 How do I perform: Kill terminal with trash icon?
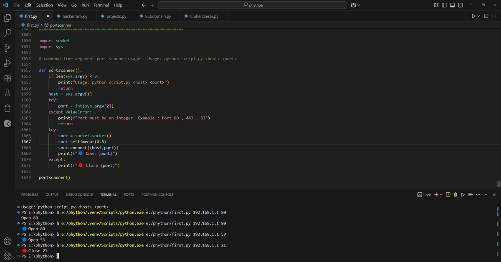point(455,194)
